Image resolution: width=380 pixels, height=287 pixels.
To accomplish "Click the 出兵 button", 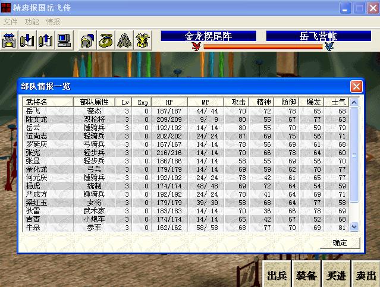I will 277,275.
